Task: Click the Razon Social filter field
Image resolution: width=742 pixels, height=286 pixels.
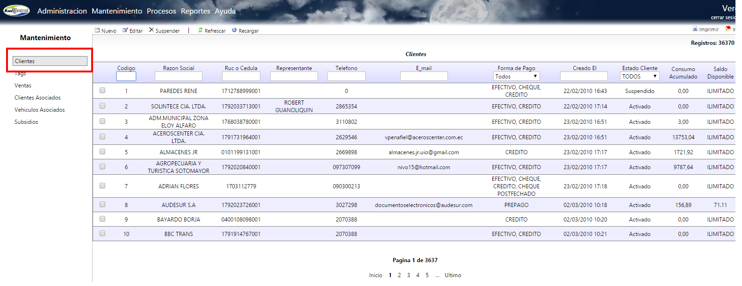Action: [178, 76]
